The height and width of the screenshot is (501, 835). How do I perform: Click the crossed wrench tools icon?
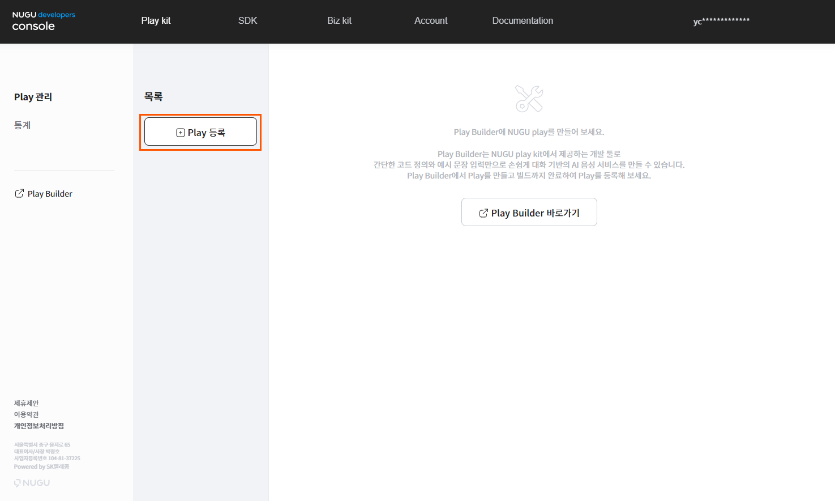(529, 99)
